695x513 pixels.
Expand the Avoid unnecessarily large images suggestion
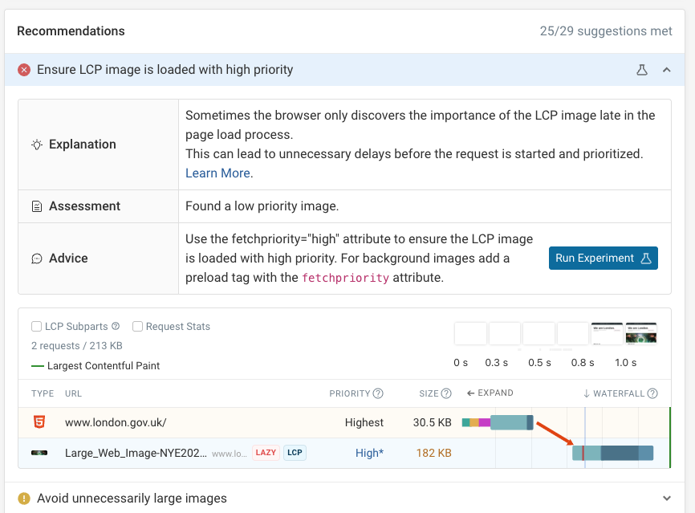pyautogui.click(x=667, y=498)
